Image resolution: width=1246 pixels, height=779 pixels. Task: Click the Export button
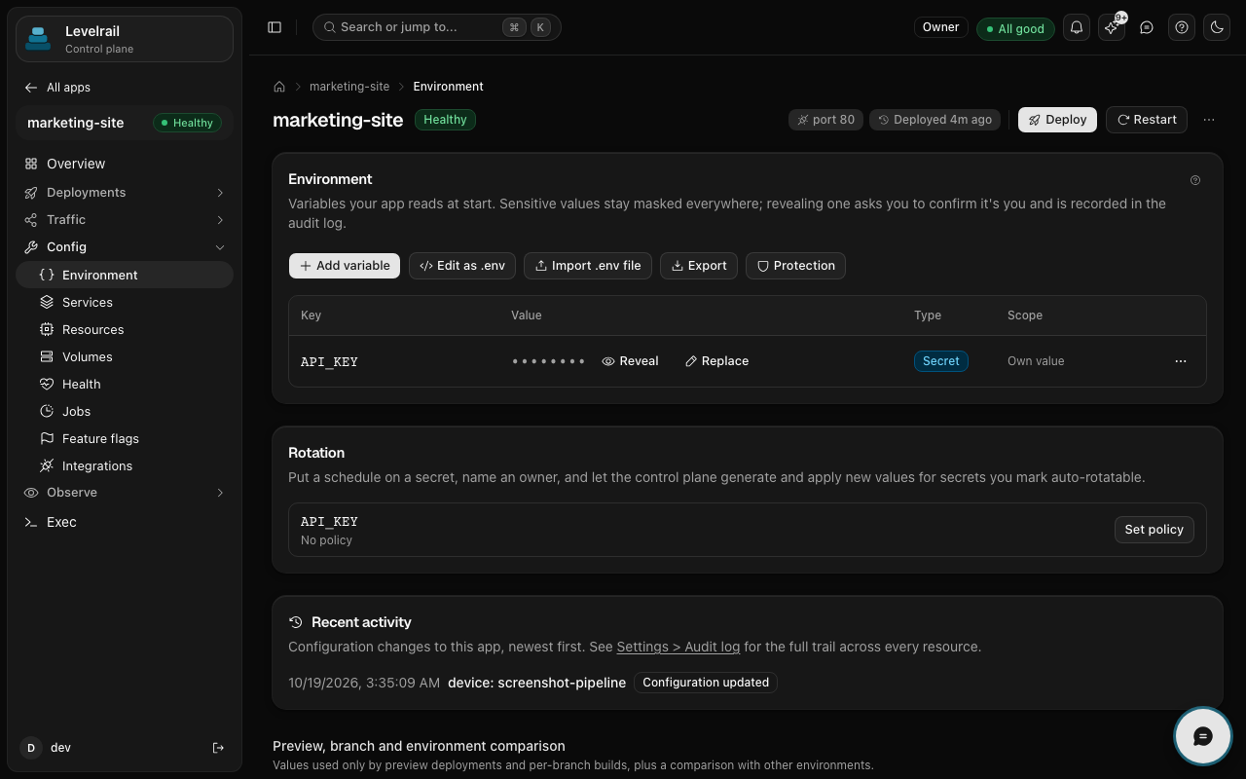click(x=699, y=266)
